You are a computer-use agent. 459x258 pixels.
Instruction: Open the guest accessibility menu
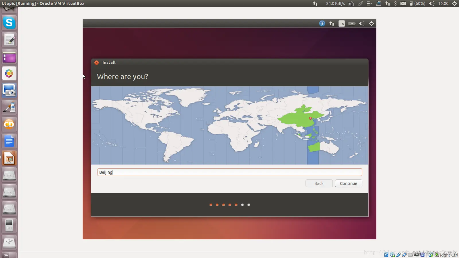[x=322, y=24]
